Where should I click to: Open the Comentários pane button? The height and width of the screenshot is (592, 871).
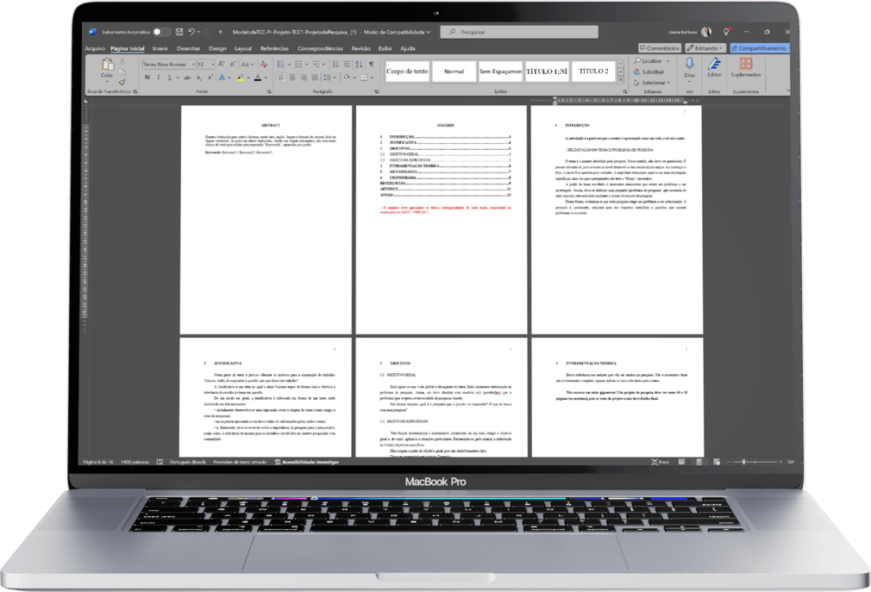click(x=659, y=48)
